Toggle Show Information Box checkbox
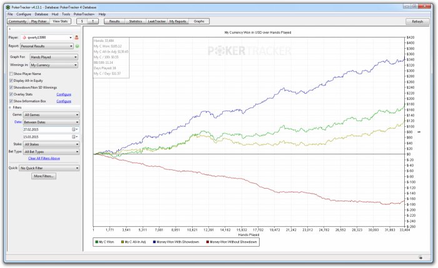This screenshot has width=438, height=268. point(11,101)
